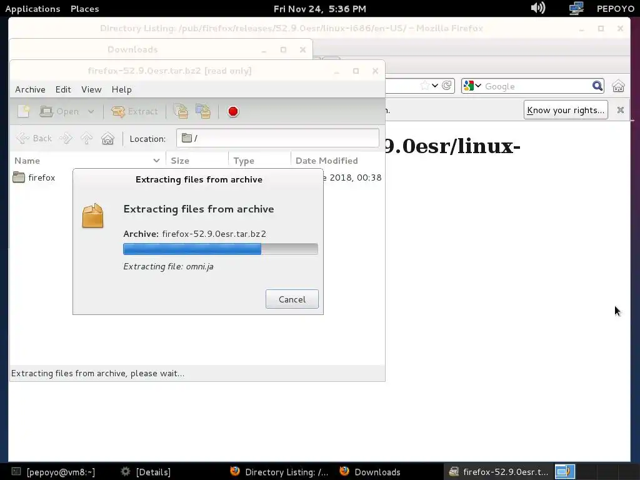Click the forward navigation arrow
This screenshot has height=480, width=640.
[x=66, y=138]
